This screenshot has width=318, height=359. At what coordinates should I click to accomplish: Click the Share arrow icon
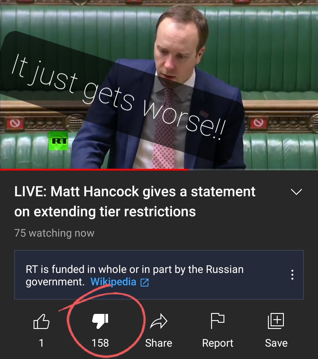pyautogui.click(x=159, y=322)
